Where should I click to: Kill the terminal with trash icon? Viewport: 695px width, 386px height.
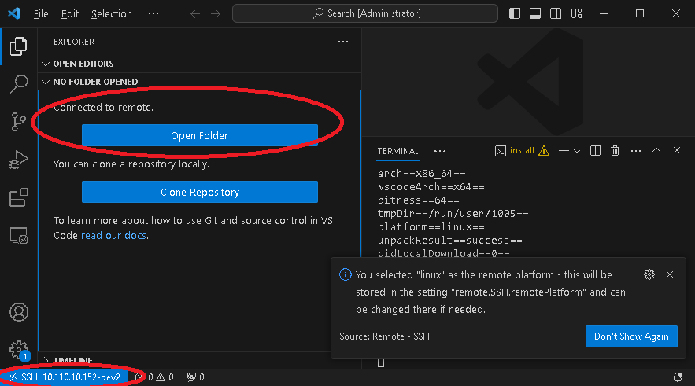pyautogui.click(x=615, y=151)
